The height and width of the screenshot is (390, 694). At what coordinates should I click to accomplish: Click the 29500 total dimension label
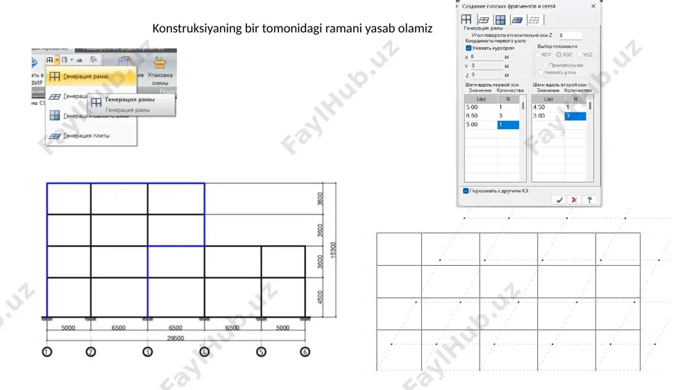(x=176, y=338)
